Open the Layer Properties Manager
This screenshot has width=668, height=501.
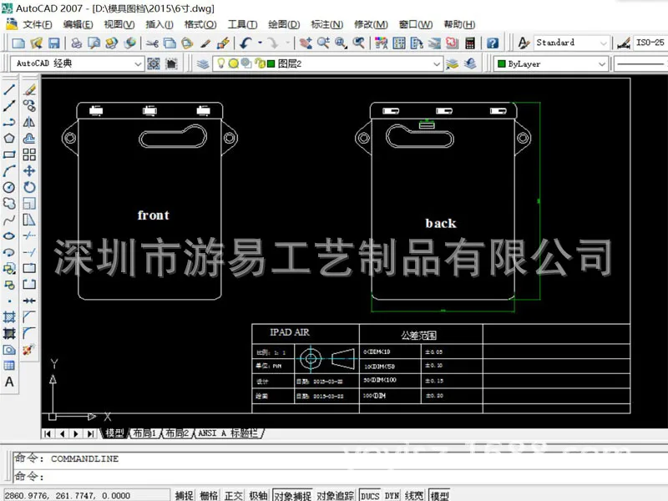click(203, 64)
